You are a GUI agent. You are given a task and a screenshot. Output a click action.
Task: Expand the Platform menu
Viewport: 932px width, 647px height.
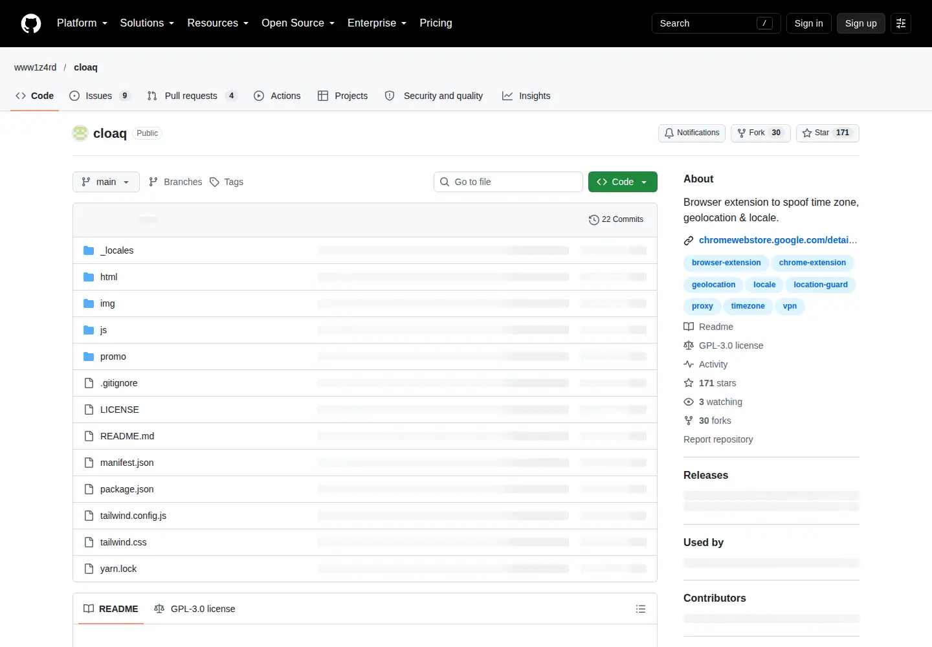(82, 23)
